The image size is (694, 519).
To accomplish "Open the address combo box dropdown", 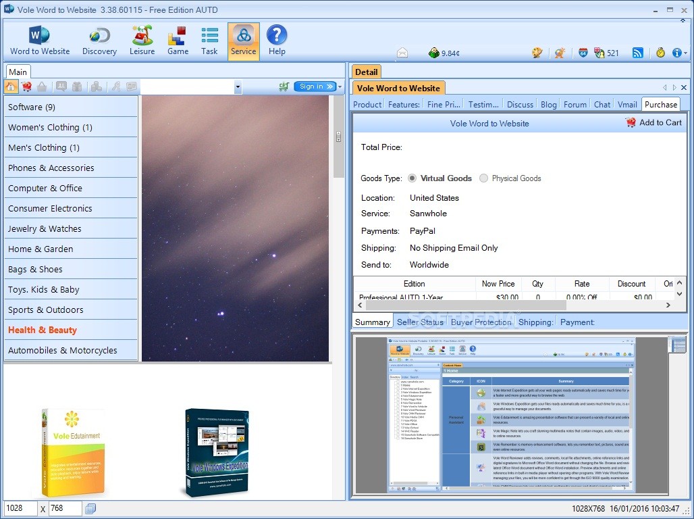I will click(238, 87).
